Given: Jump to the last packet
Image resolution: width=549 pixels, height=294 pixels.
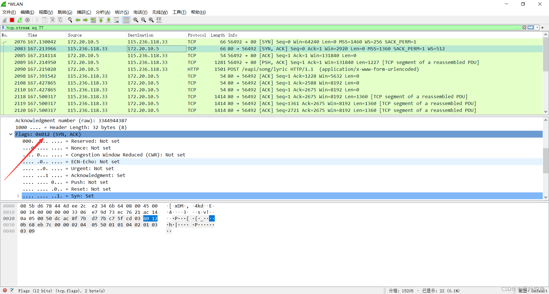Looking at the screenshot, I should click(109, 20).
